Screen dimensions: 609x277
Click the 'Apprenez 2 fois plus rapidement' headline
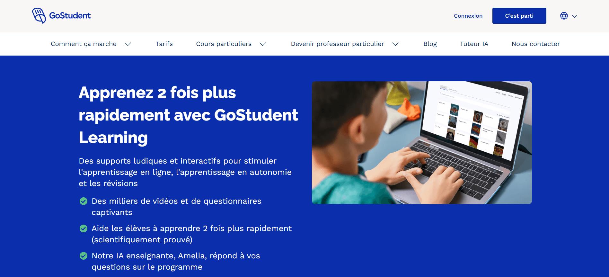[x=189, y=115]
